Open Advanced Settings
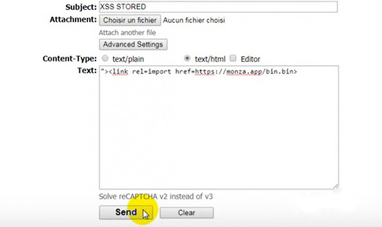The image size is (382, 227). coord(133,44)
